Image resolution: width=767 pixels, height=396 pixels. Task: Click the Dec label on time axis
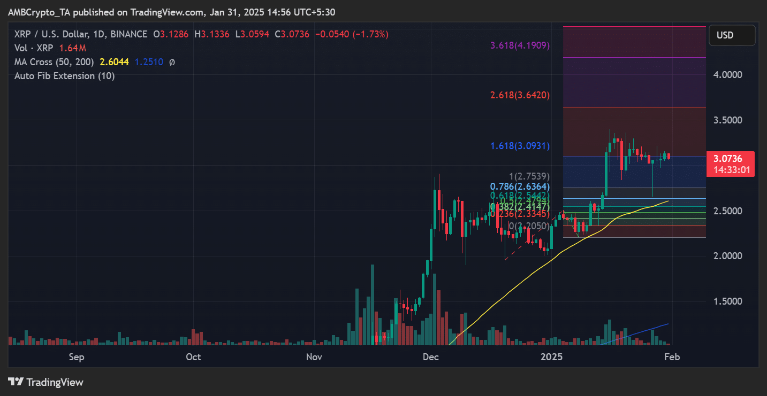coord(430,357)
